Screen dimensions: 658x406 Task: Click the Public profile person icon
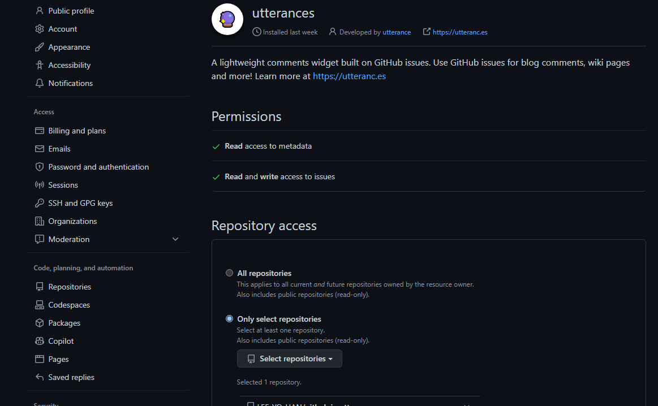(x=40, y=11)
